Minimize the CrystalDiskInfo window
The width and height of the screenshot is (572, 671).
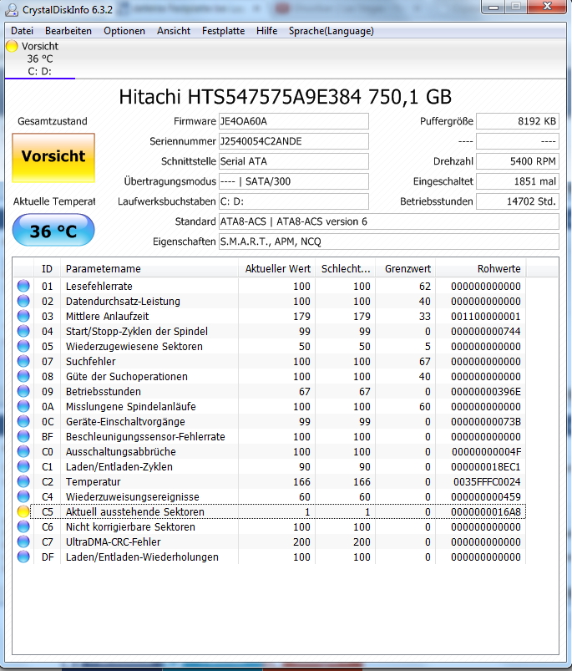click(494, 7)
